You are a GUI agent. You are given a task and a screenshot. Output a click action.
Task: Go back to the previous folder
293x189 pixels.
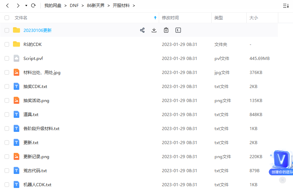point(8,6)
